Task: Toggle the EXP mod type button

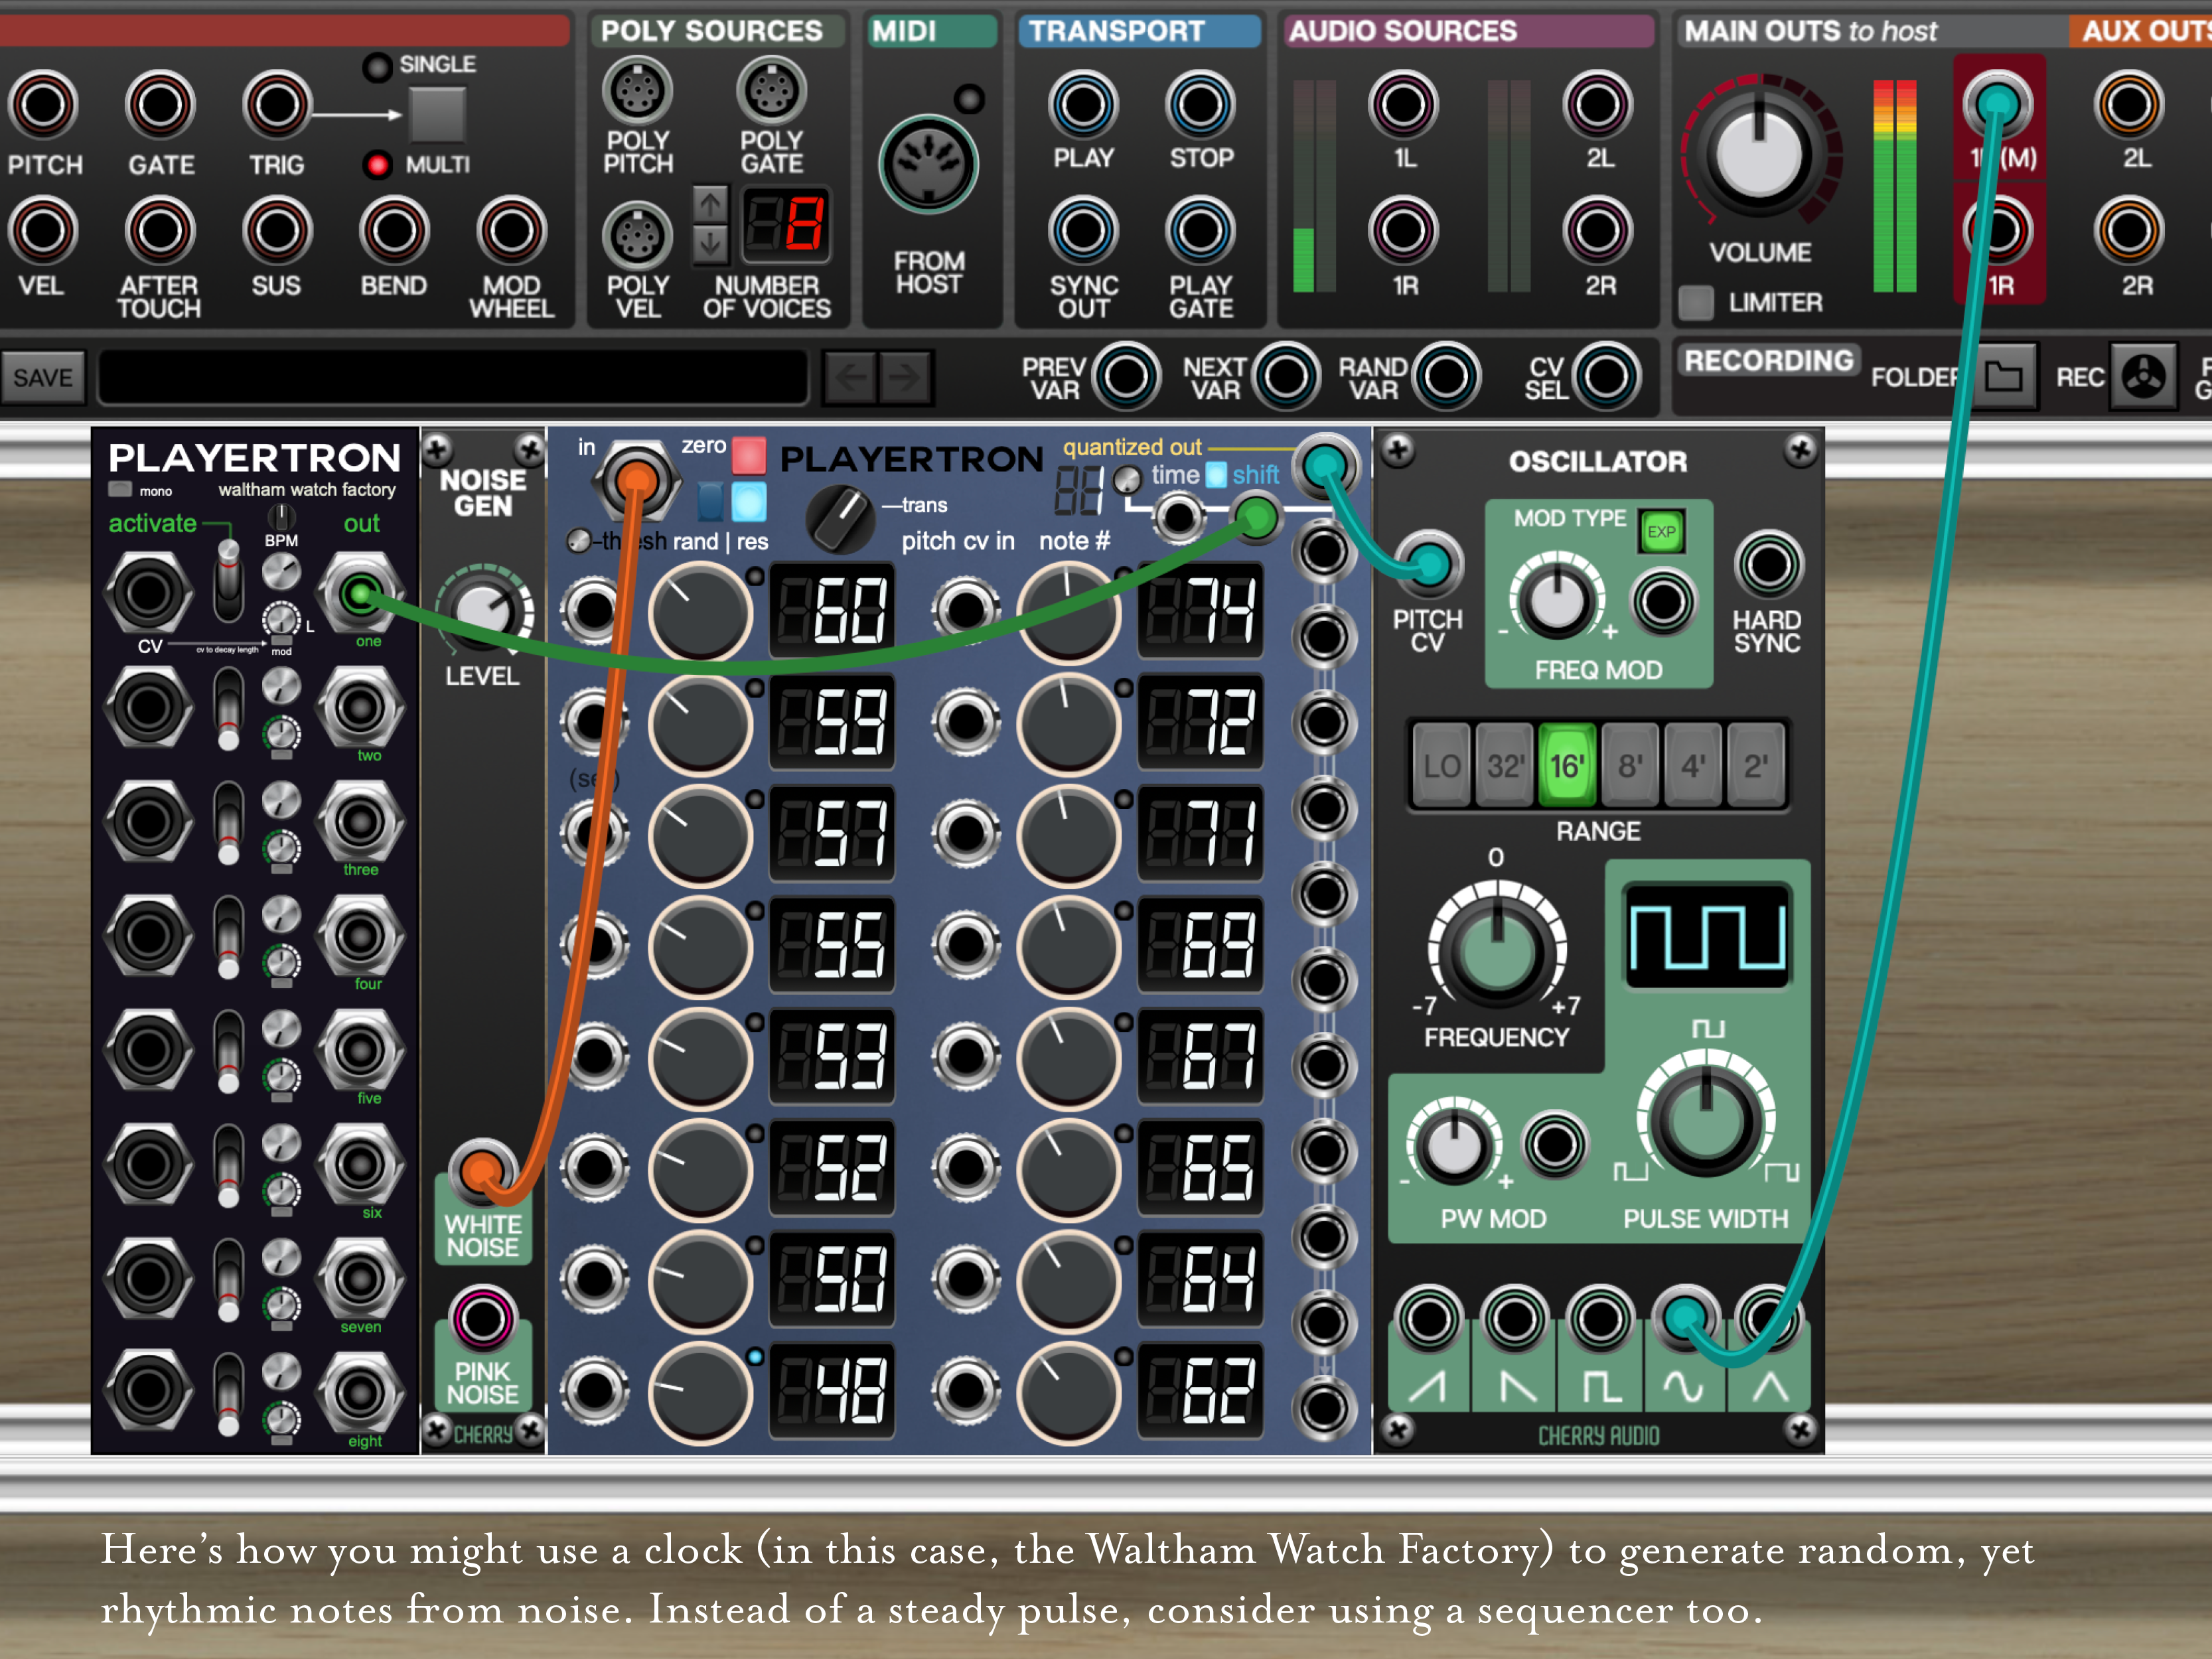Action: coord(1661,532)
